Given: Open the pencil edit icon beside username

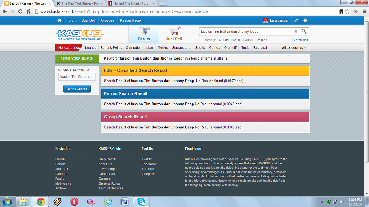Looking at the screenshot, I should coord(296,20).
